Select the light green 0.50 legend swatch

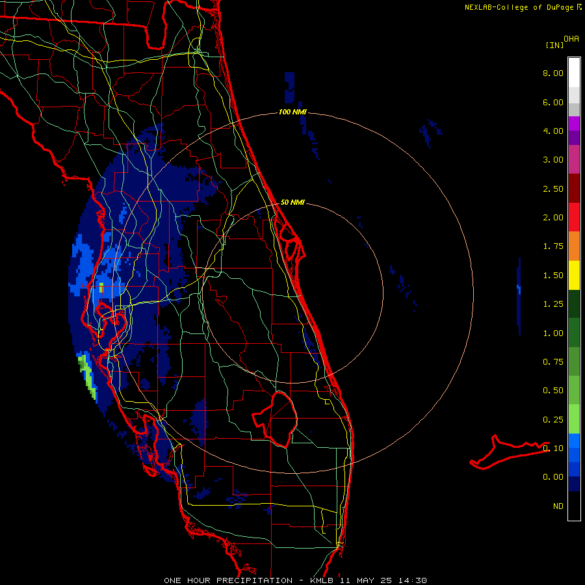point(574,390)
